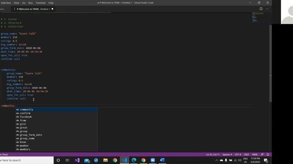Open the Run menu
This screenshot has width=293, height=164.
(x=31, y=3)
